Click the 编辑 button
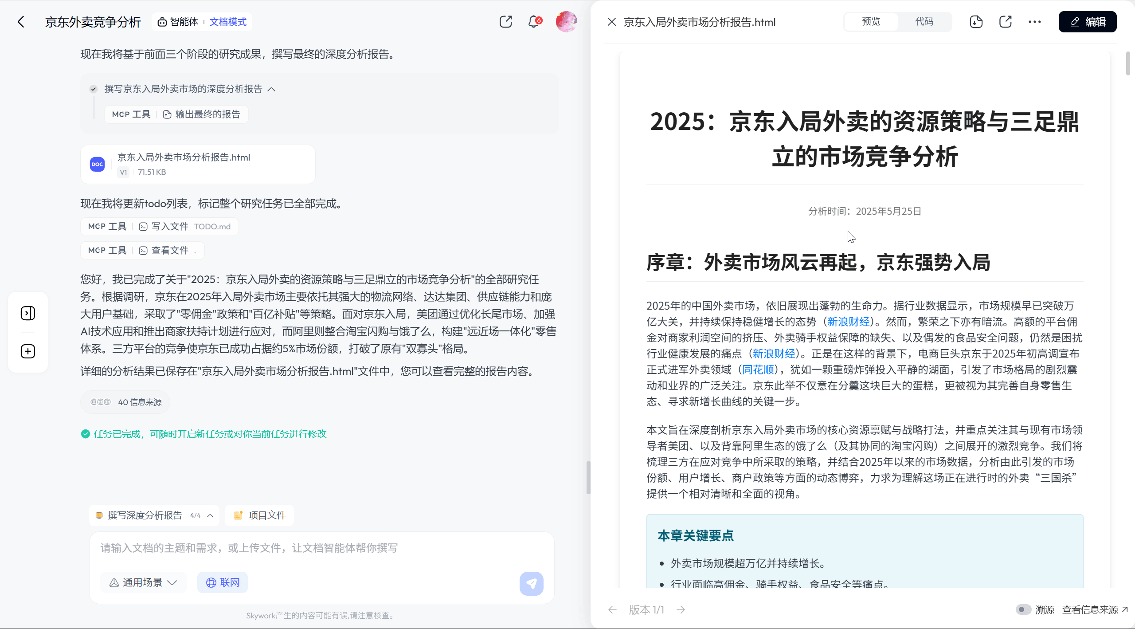Viewport: 1135px width, 629px height. [x=1088, y=21]
